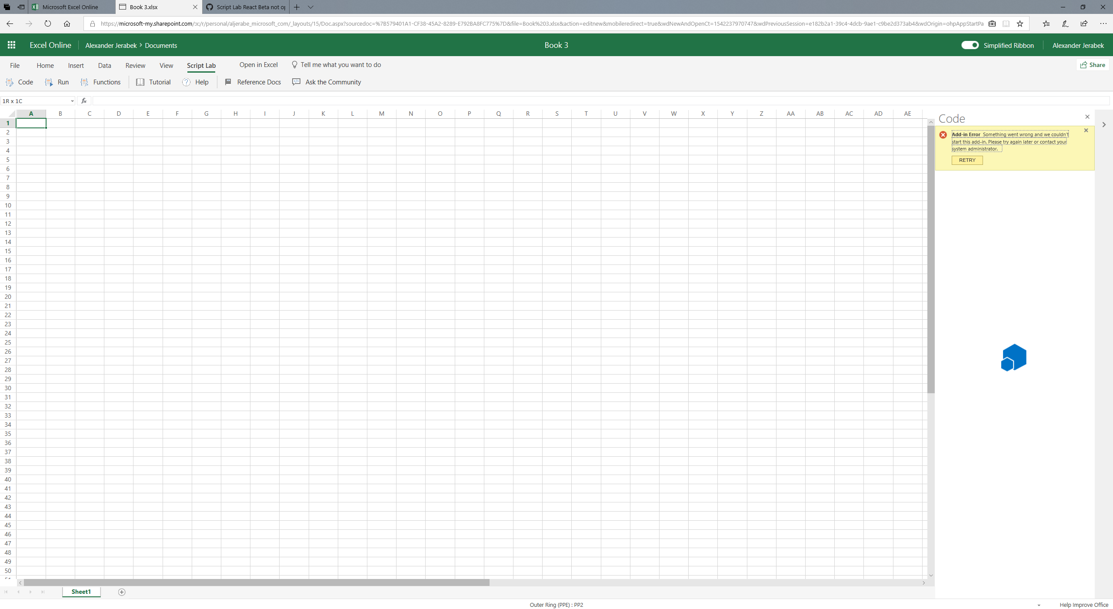
Task: Open the browser tabs dropdown
Action: (x=311, y=7)
